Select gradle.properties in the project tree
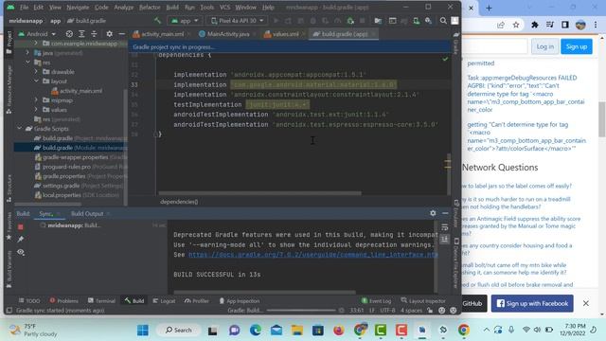 (x=71, y=176)
